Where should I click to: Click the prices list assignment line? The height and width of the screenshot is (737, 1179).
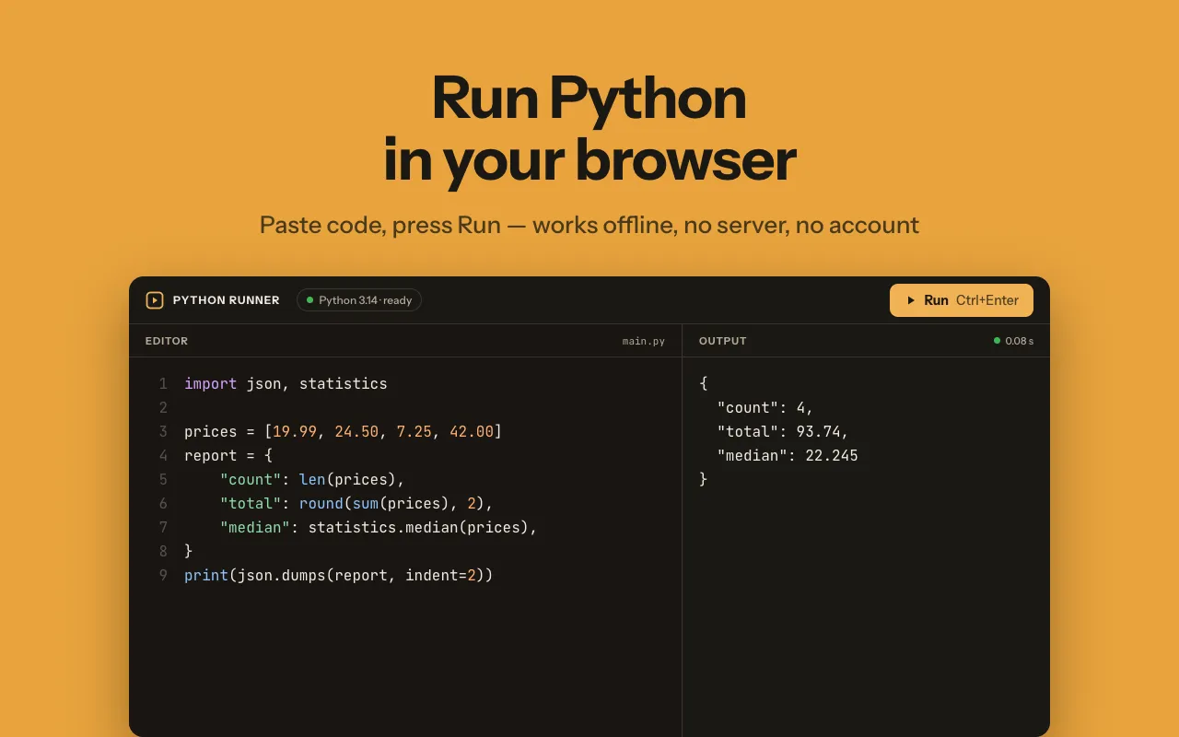click(x=343, y=431)
